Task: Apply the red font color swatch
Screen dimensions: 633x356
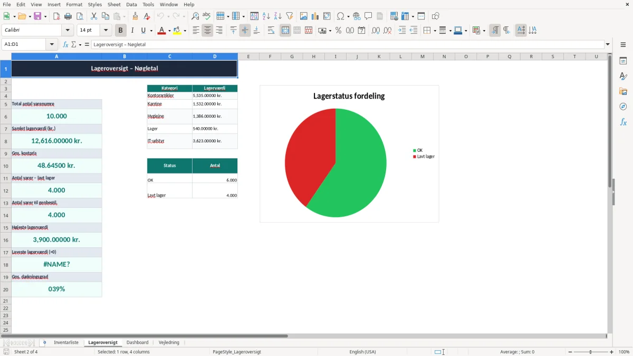Action: 161,31
